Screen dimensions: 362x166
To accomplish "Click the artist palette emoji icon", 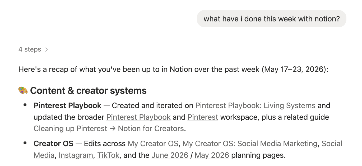I will (23, 90).
